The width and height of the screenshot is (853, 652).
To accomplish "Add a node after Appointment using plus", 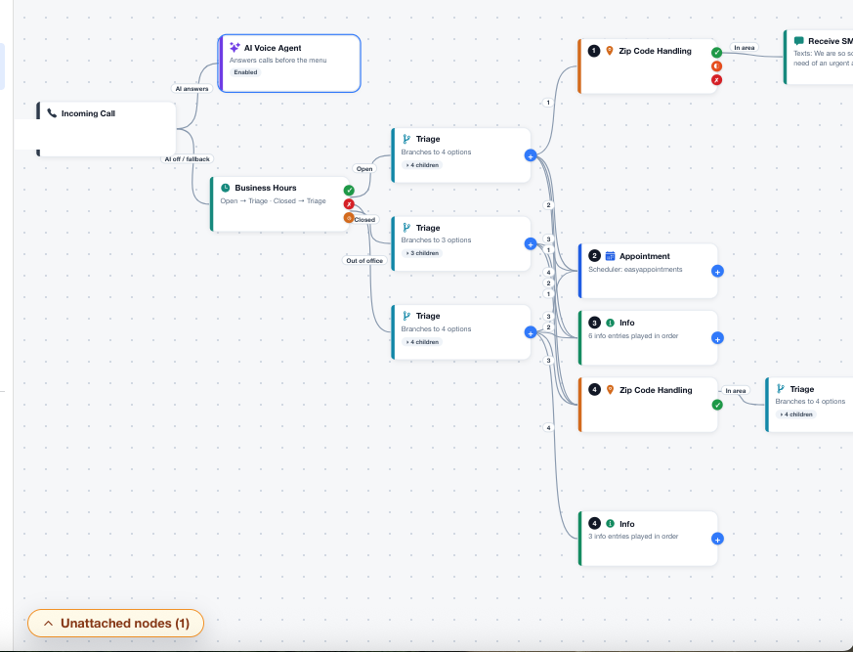I will [x=717, y=272].
